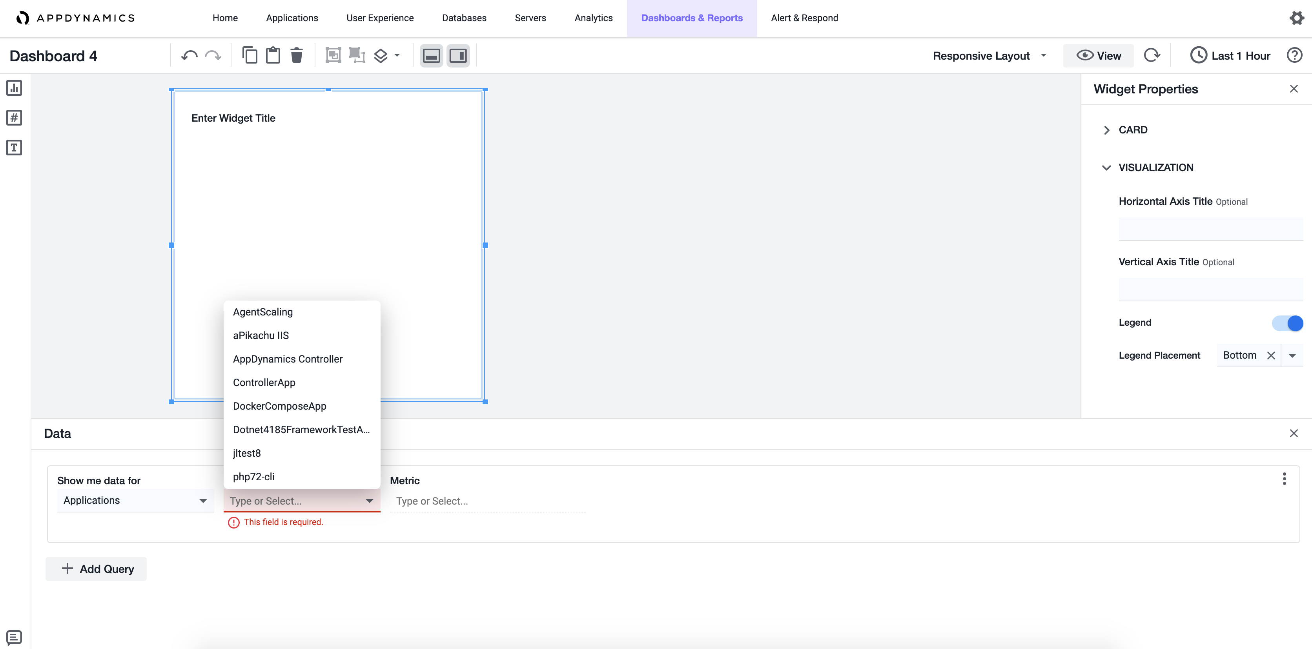Click the AppDynamics logo

(x=75, y=18)
